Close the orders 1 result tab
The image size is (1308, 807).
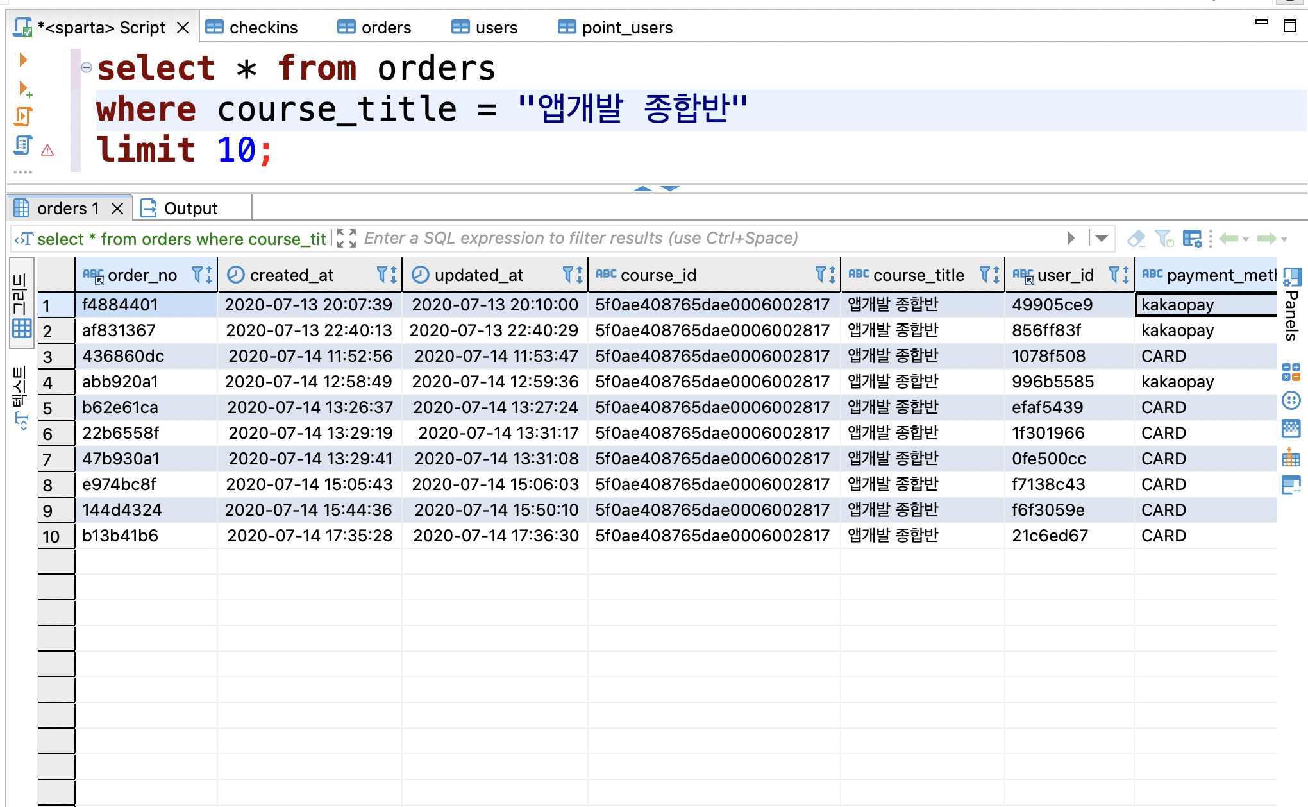tap(117, 208)
